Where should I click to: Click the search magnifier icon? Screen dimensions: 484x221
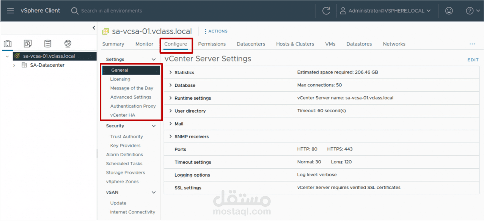click(75, 11)
